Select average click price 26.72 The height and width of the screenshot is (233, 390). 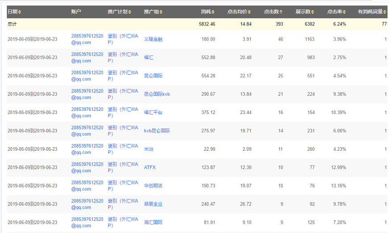[x=246, y=204]
